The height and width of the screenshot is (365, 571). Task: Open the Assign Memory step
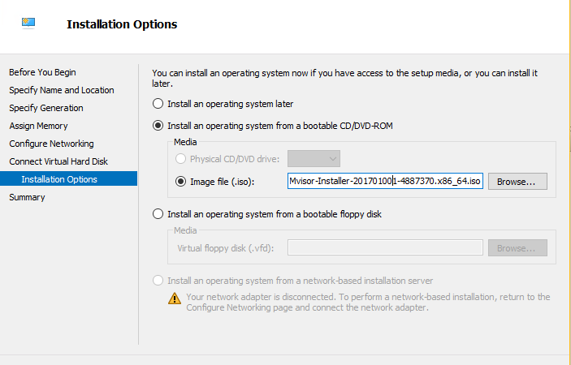point(38,126)
